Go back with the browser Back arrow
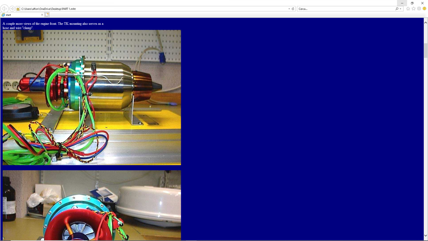The width and height of the screenshot is (428, 241). pos(5,9)
